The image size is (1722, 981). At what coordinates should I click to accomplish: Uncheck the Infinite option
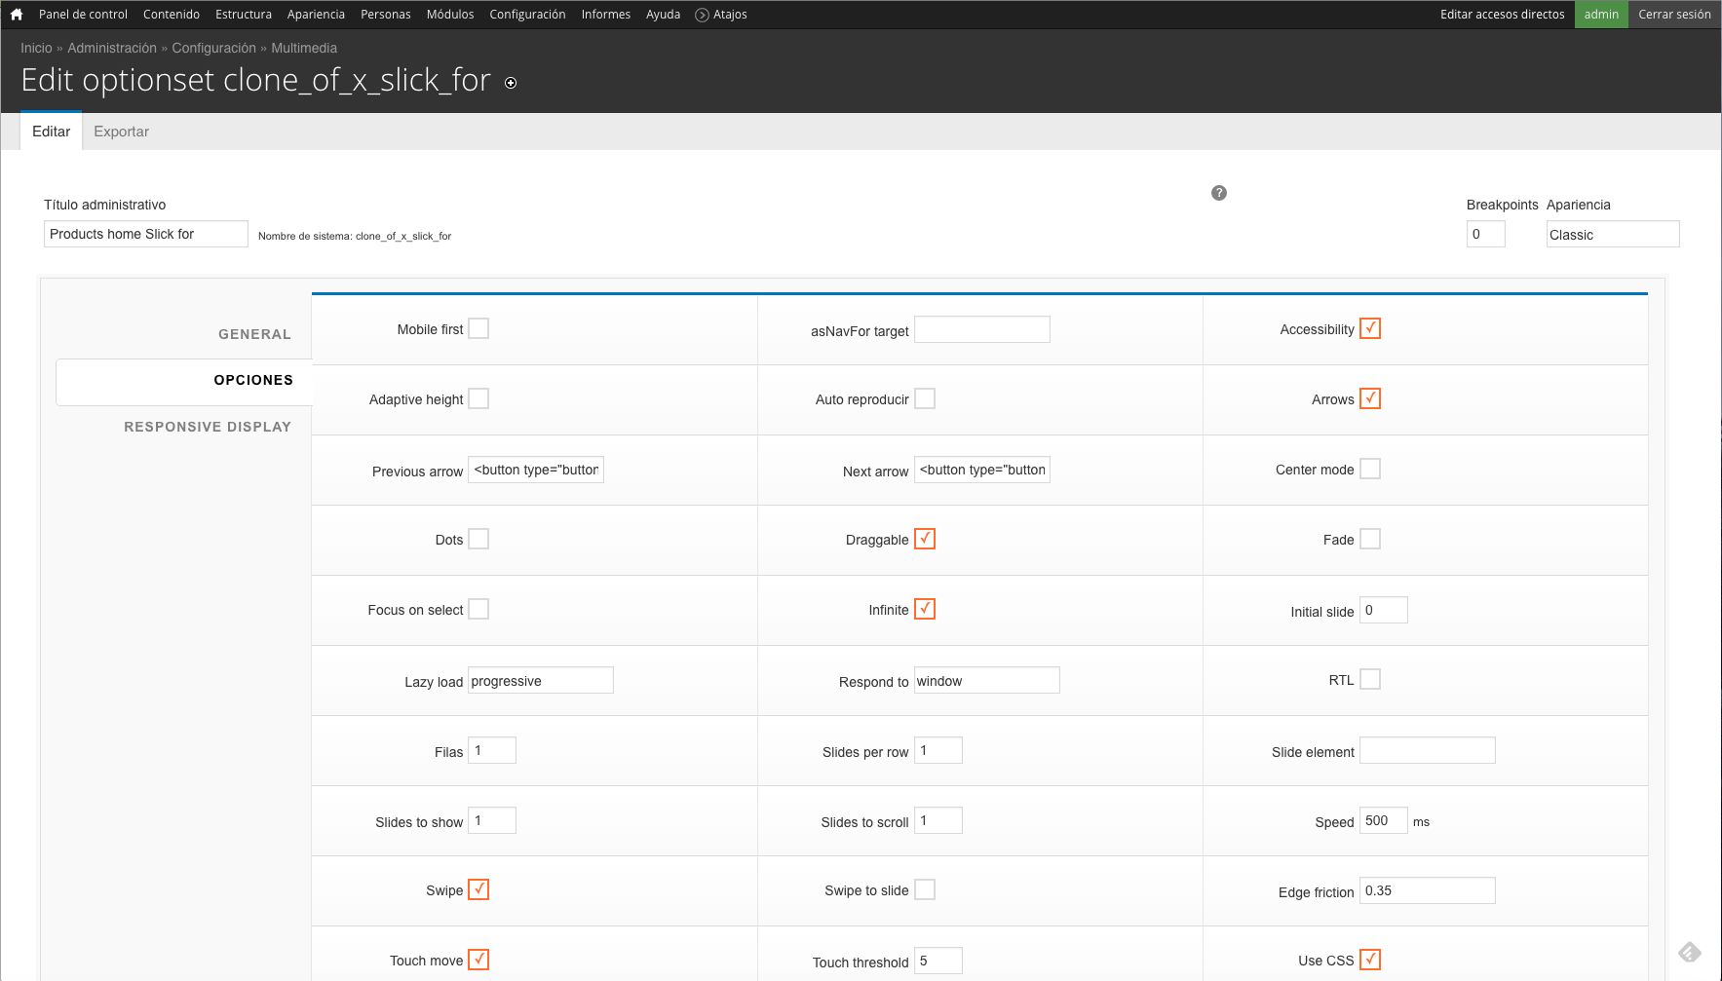(924, 608)
